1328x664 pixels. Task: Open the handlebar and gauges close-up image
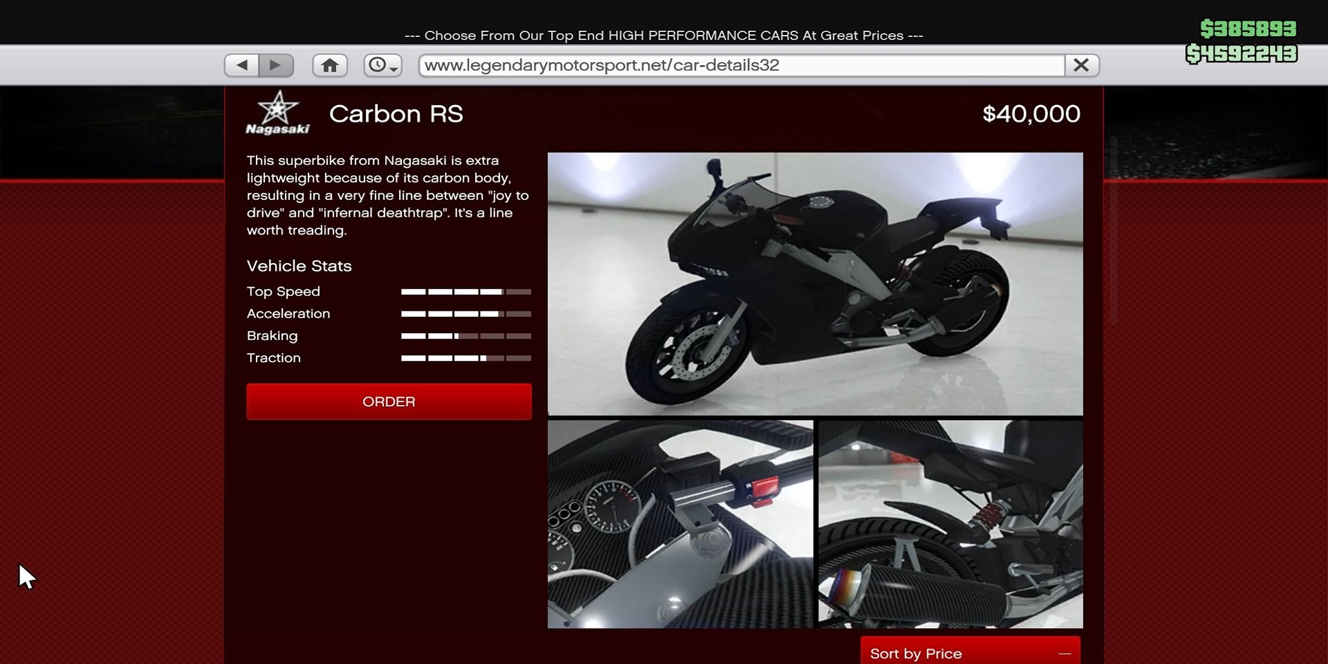coord(680,524)
